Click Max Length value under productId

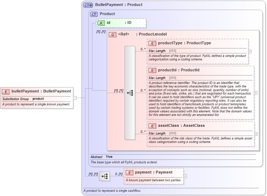[x=173, y=78]
